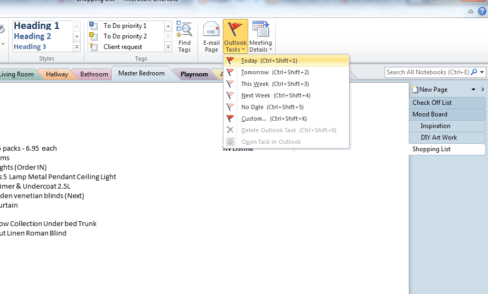488x294 pixels.
Task: Switch to the Bathroom section tab
Action: pos(94,74)
